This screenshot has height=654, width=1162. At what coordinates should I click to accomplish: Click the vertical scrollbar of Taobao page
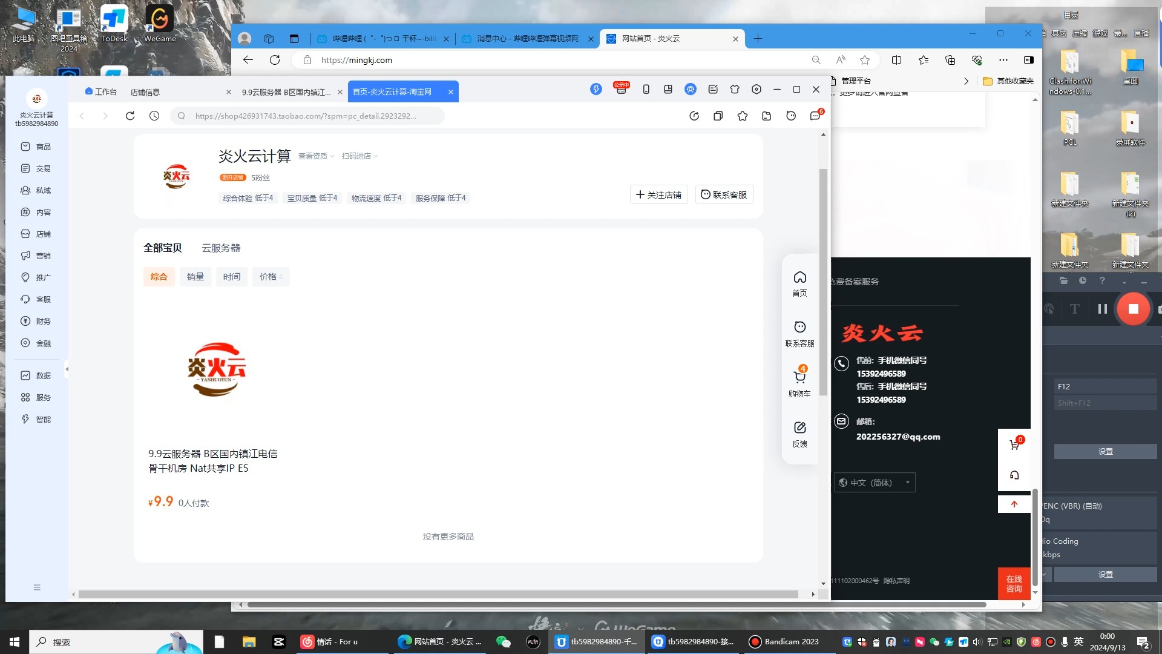click(823, 282)
